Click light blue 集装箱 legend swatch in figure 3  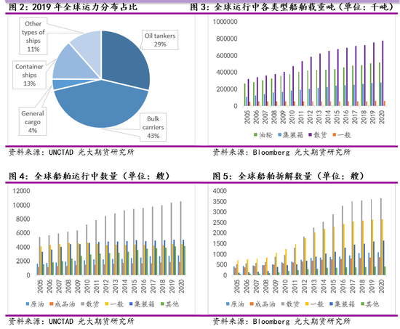click(x=279, y=134)
